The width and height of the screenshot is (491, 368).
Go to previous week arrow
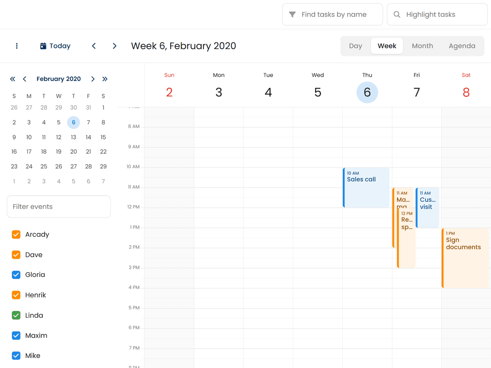pyautogui.click(x=94, y=46)
